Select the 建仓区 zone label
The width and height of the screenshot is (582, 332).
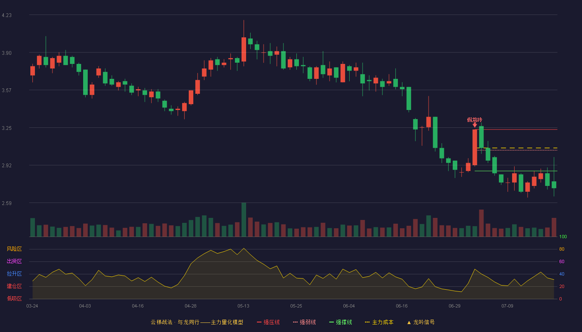(x=14, y=286)
